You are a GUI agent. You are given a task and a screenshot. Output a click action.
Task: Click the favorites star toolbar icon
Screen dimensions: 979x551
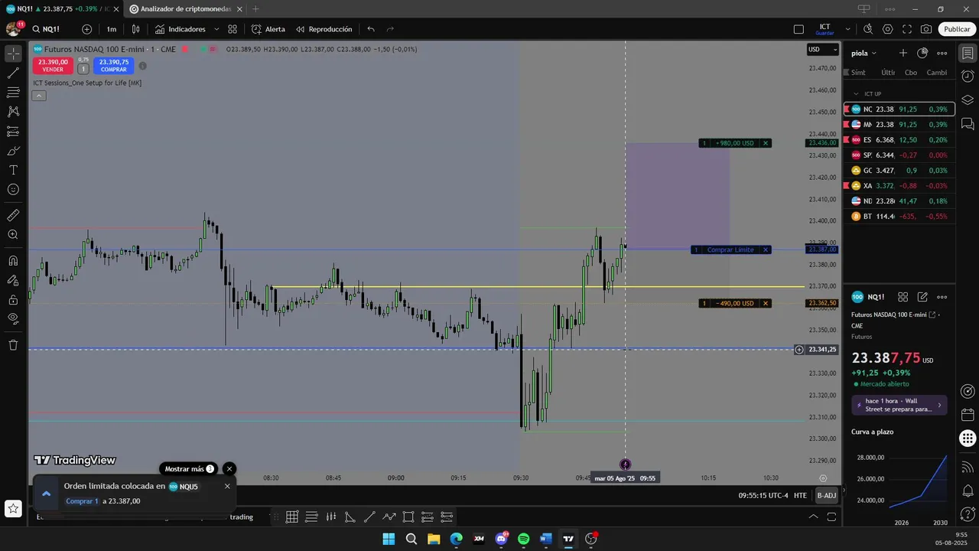click(x=13, y=508)
